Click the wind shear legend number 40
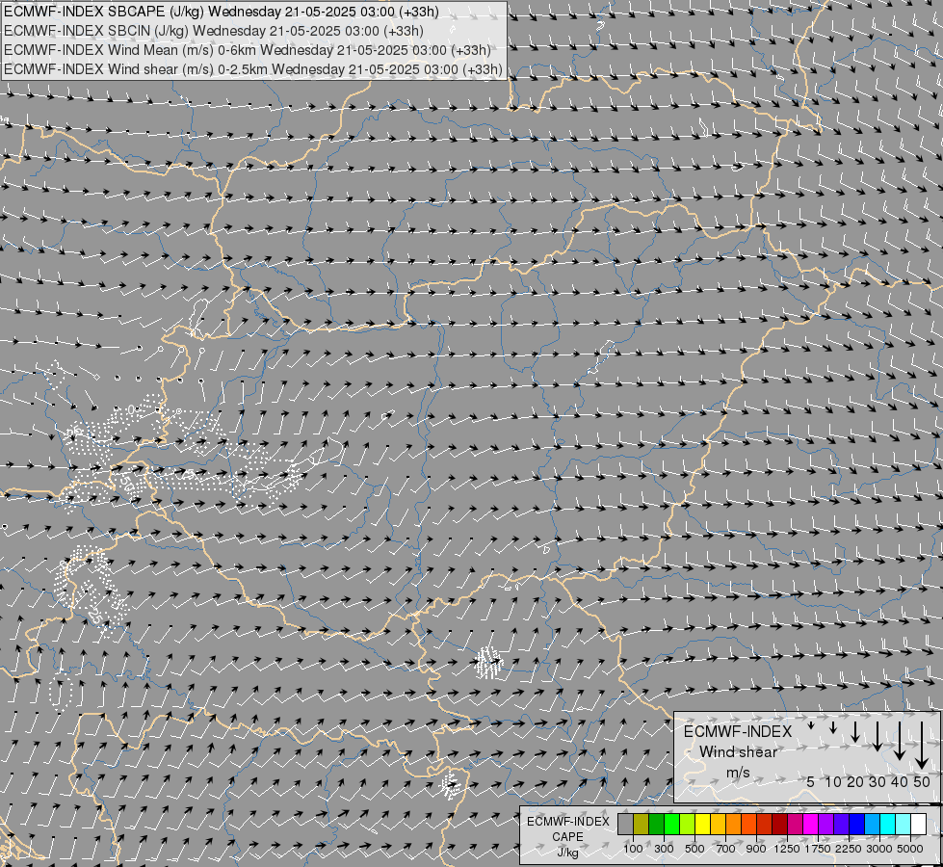 [900, 782]
